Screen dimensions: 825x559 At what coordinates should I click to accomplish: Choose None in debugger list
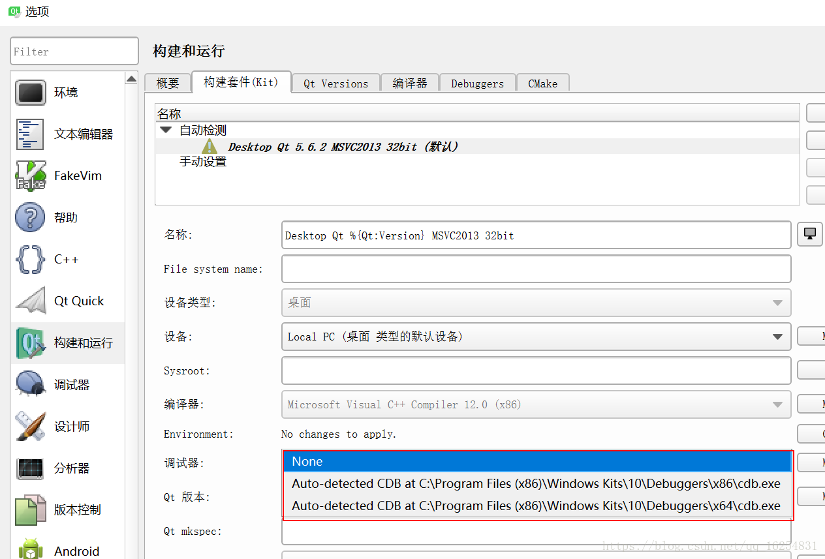[538, 461]
